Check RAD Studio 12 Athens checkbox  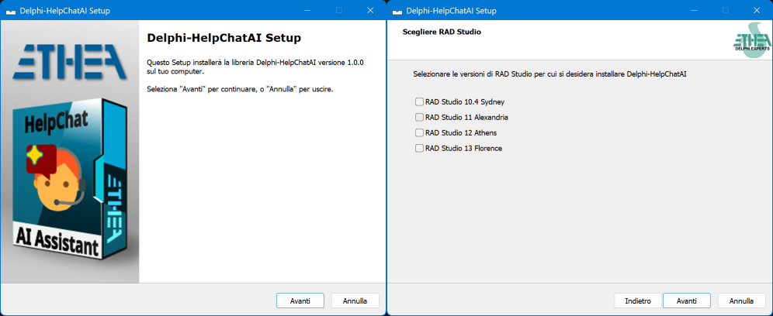(419, 132)
